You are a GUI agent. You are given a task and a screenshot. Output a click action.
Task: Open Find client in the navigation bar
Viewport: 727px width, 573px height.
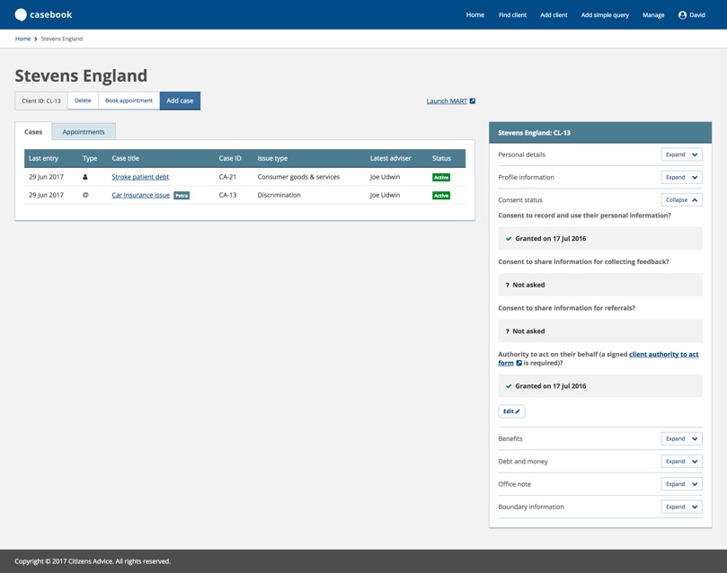pos(512,15)
